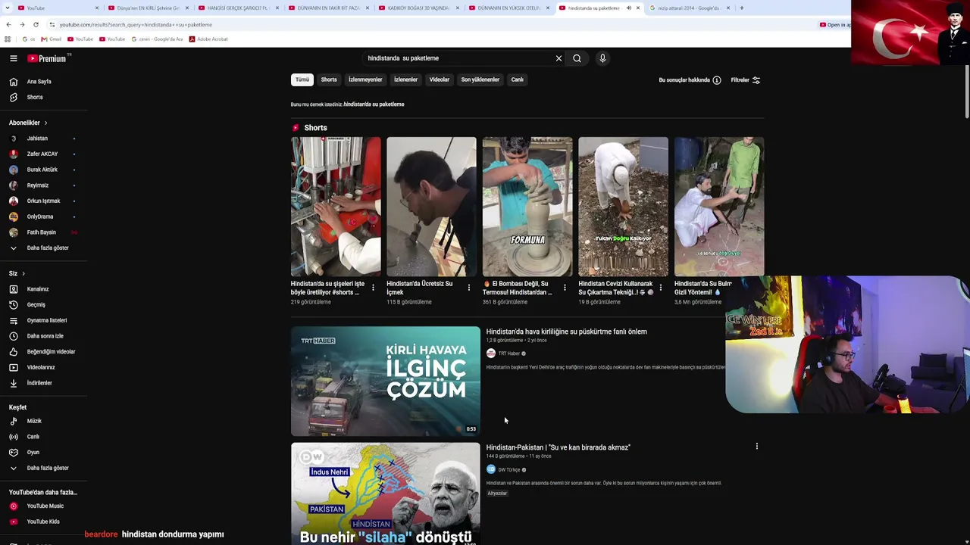Open Hindistan'da hava kirliliğine video title
Viewport: 970px width, 545px height.
click(566, 332)
